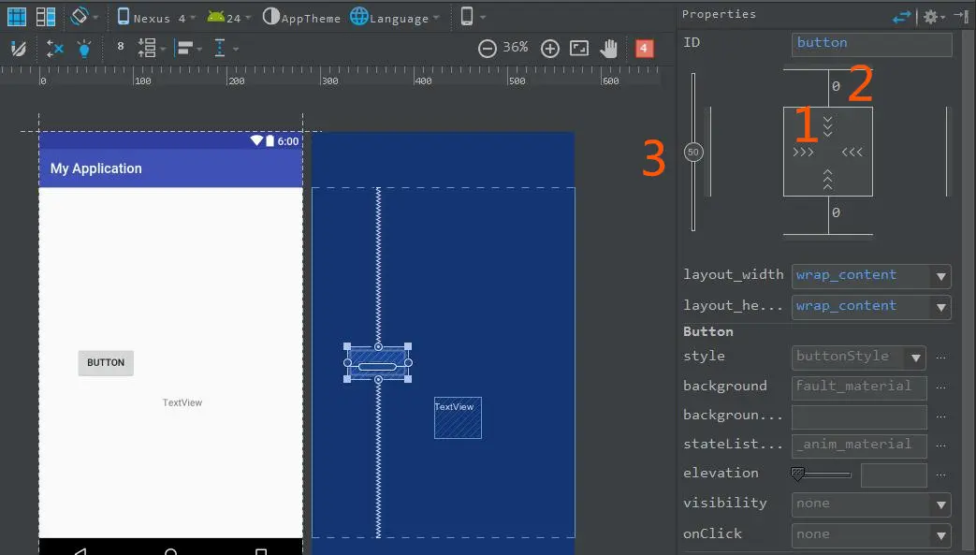The height and width of the screenshot is (555, 976).
Task: Click the elevation slider handle
Action: (x=798, y=474)
